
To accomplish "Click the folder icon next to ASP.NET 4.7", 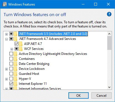I will (x=21, y=44).
